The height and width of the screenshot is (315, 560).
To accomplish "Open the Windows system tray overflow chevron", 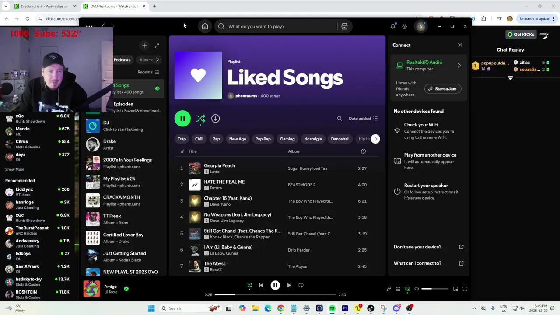I will point(474,308).
